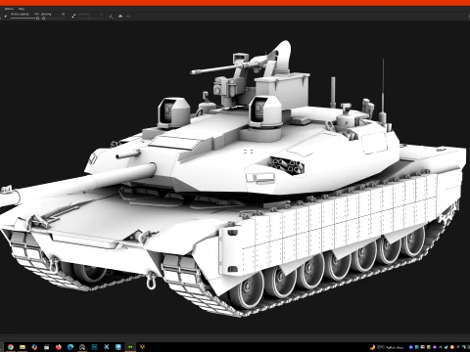Open Google Chrome from the taskbar
Screen dimensions: 470x352
tap(11, 347)
